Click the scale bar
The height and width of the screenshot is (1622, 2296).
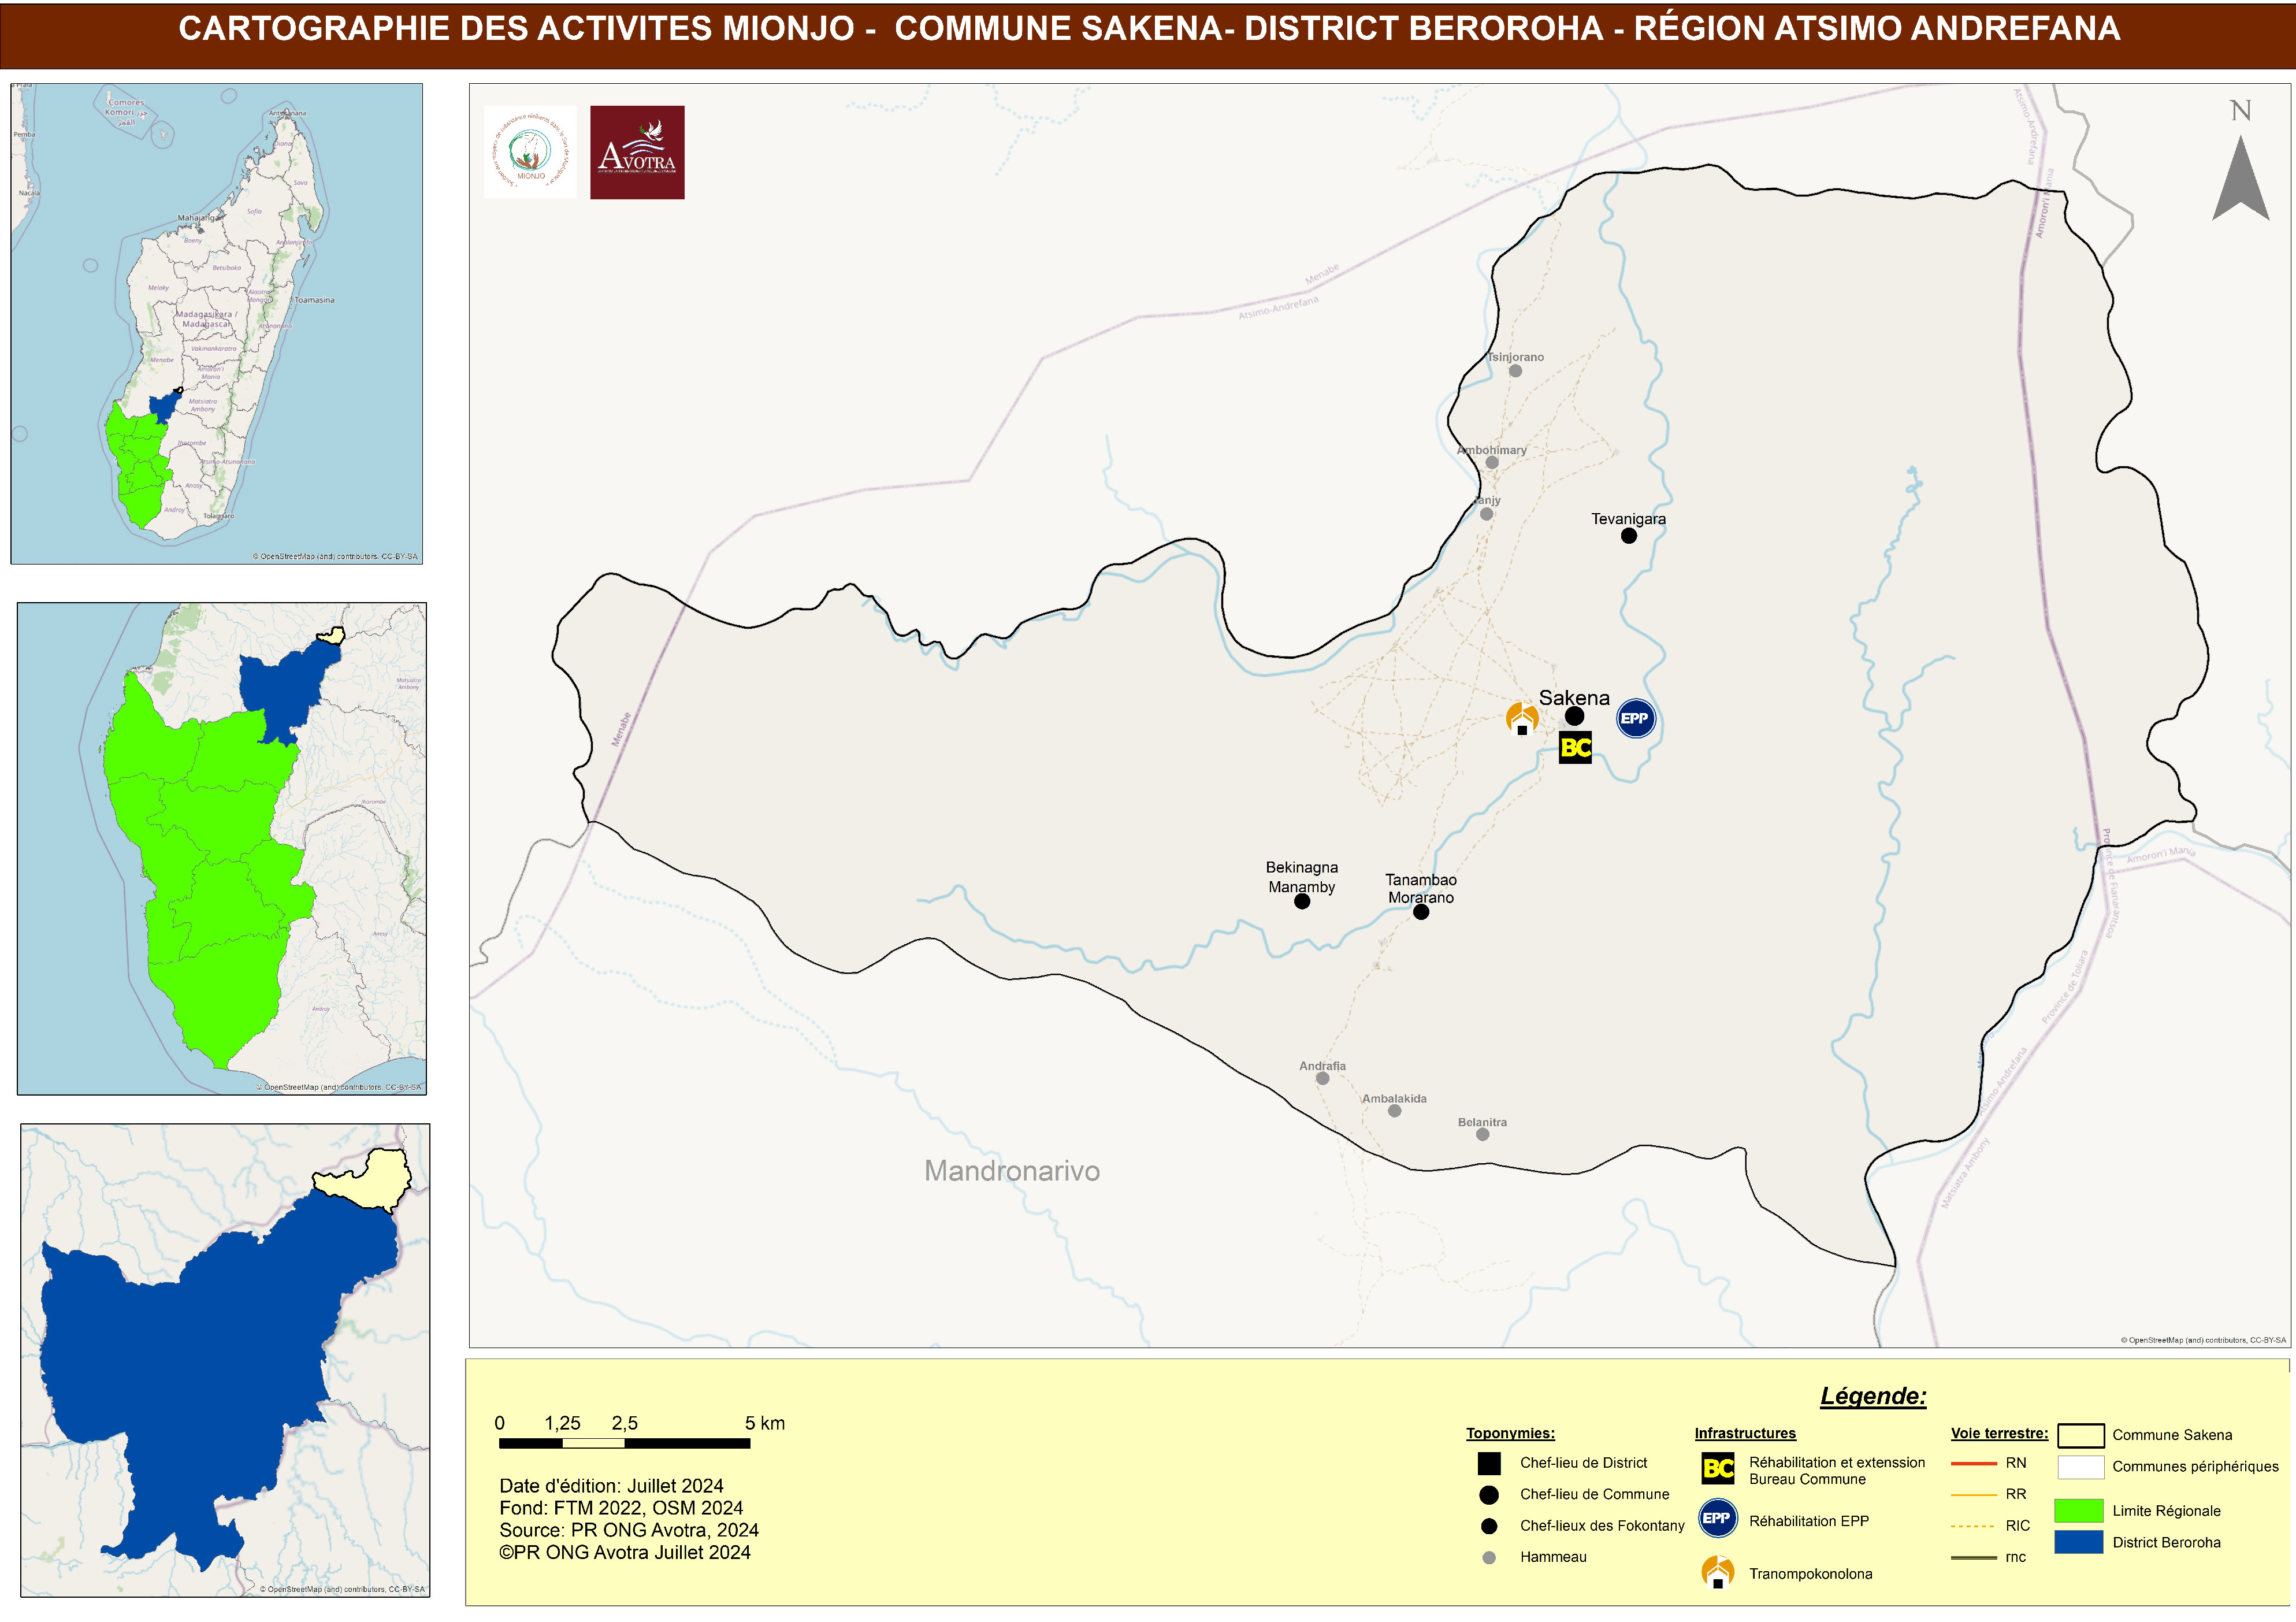point(624,1443)
